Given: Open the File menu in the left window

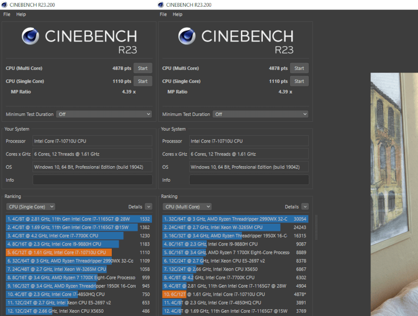Looking at the screenshot, I should [7, 14].
